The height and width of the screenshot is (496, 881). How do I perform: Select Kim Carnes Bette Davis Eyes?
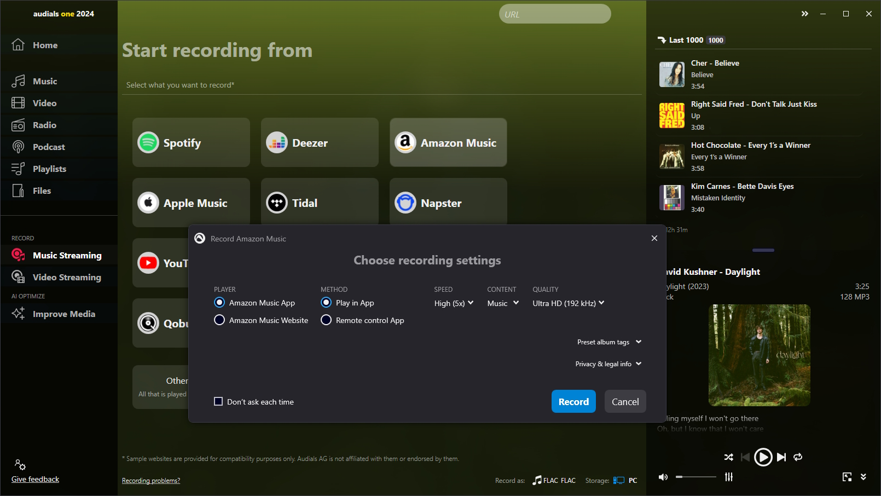pos(760,198)
